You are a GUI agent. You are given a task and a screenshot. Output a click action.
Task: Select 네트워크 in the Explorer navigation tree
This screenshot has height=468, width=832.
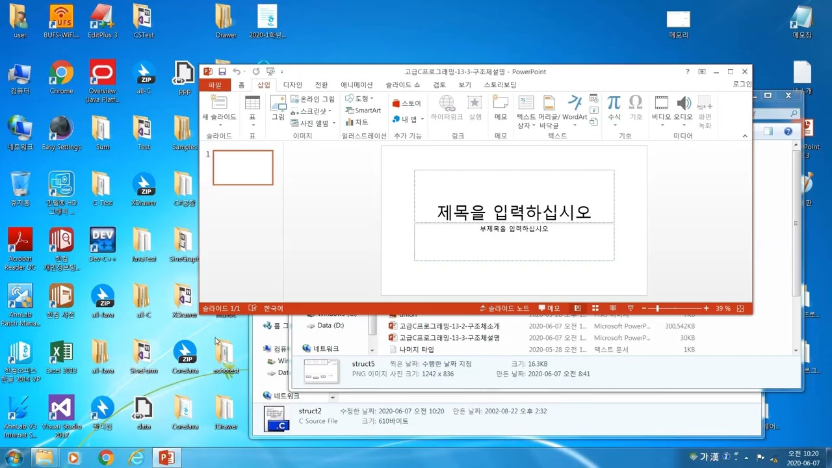[x=326, y=348]
